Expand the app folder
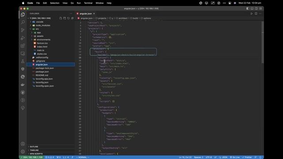 tap(51, 33)
